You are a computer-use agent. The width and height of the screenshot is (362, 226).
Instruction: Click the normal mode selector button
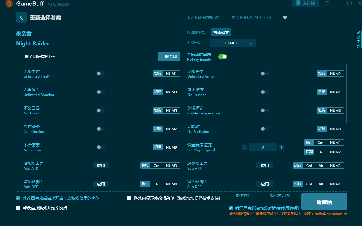coord(221,32)
